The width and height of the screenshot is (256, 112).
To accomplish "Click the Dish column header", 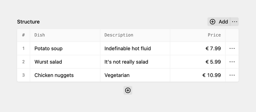I will click(x=40, y=35).
